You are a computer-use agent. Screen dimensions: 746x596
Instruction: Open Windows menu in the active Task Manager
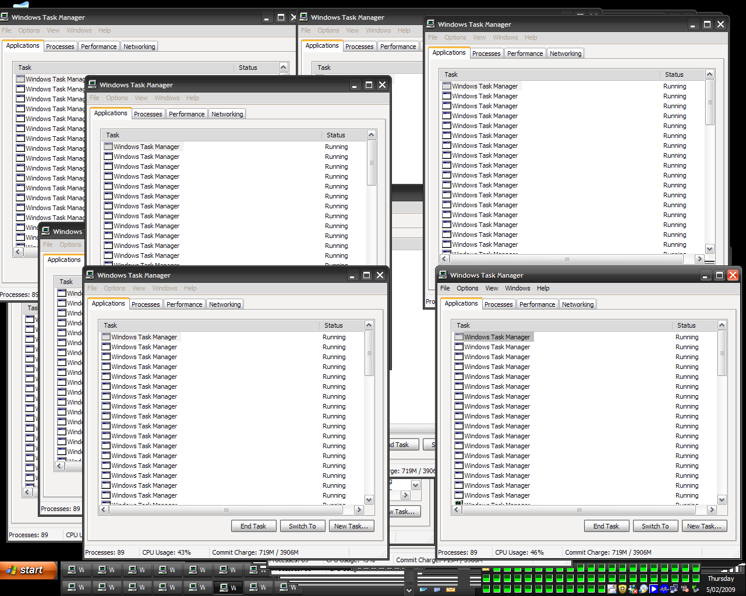[x=517, y=288]
